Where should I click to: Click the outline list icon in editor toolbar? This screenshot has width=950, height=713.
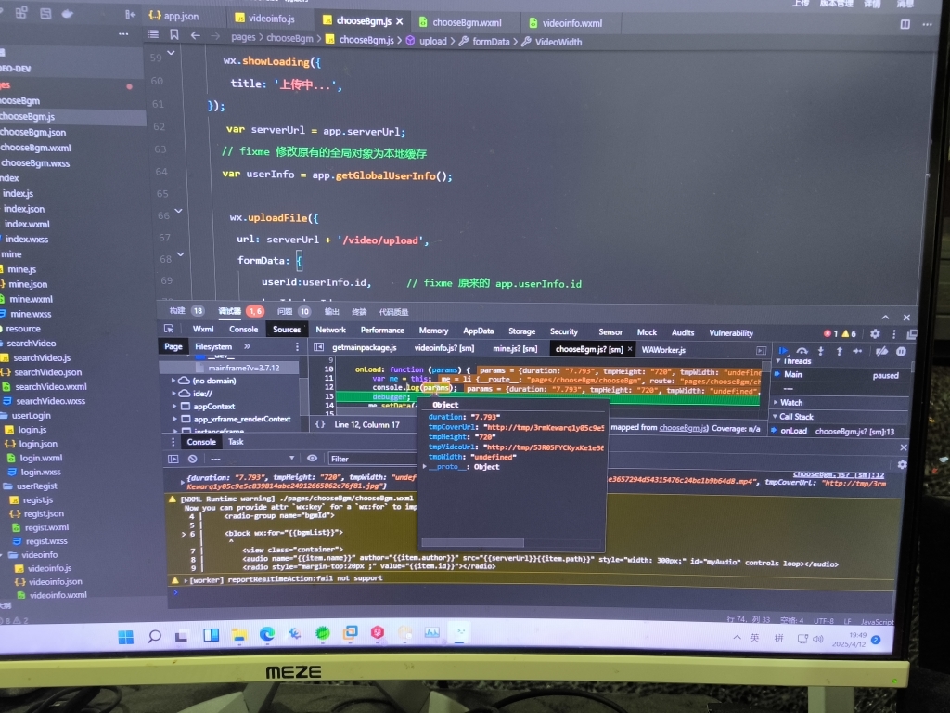[x=153, y=34]
